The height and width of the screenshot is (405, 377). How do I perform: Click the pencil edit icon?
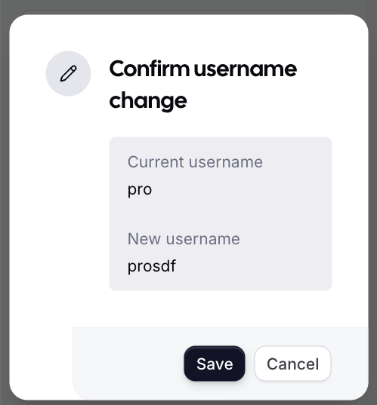click(68, 74)
